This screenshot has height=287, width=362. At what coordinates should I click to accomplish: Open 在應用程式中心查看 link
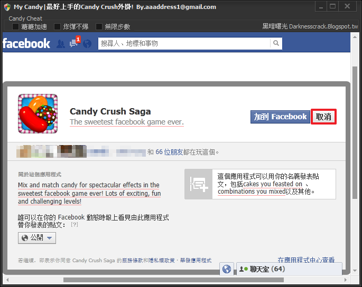pos(306,260)
